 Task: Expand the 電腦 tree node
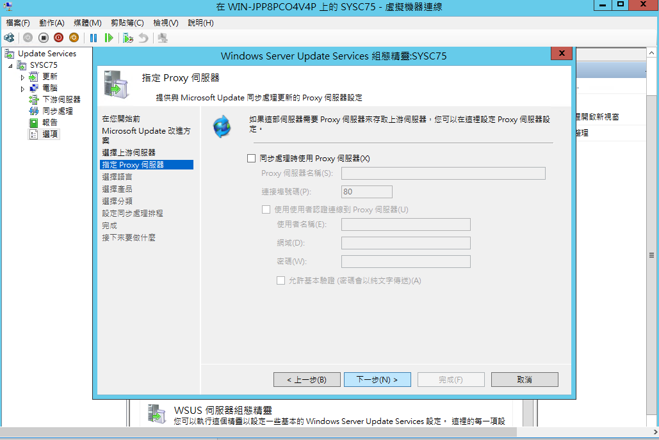coord(22,89)
